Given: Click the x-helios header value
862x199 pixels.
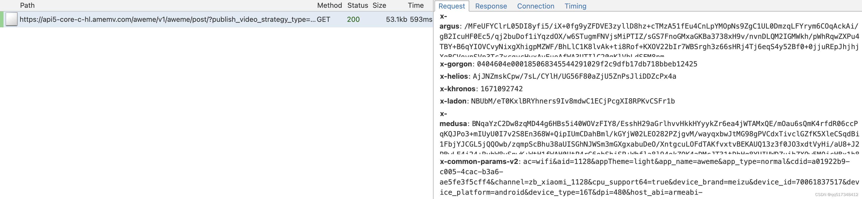Looking at the screenshot, I should (574, 76).
